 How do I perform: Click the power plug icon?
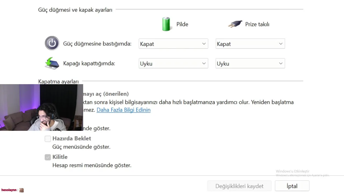235,24
